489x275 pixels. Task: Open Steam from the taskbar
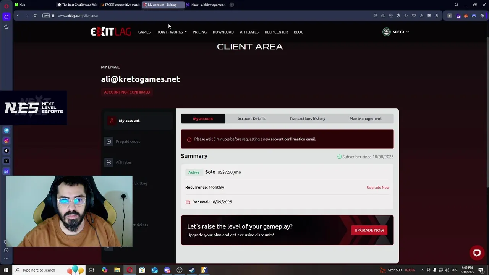point(192,270)
